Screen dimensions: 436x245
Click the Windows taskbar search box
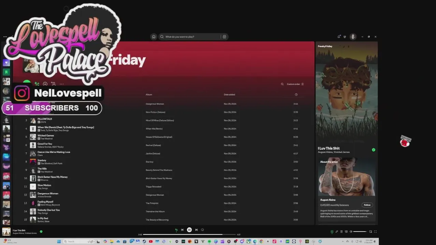click(x=78, y=242)
